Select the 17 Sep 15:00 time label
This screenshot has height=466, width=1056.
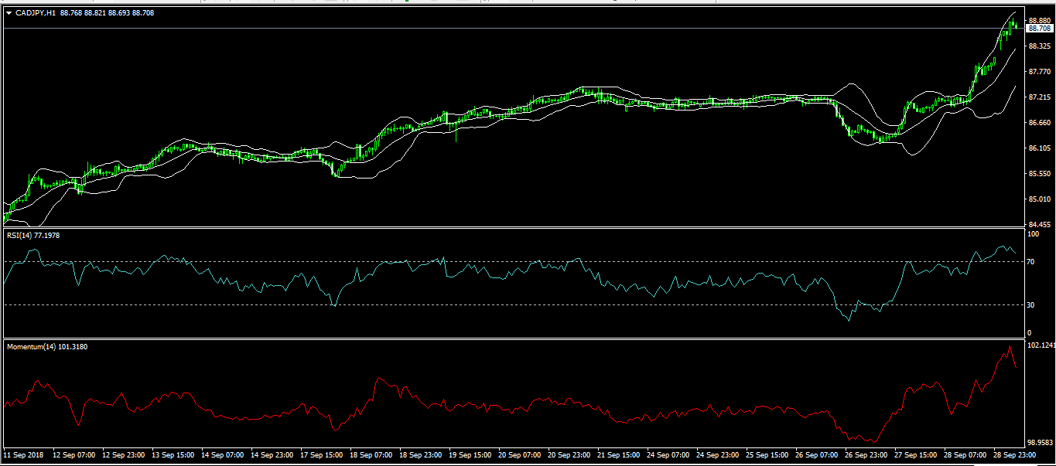pos(323,455)
